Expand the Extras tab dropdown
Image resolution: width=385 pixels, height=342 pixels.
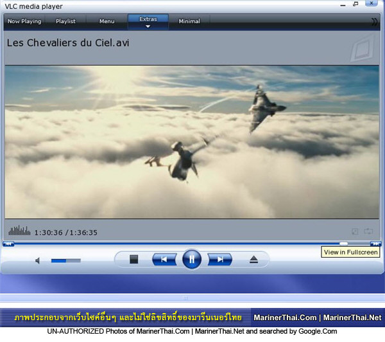click(148, 22)
